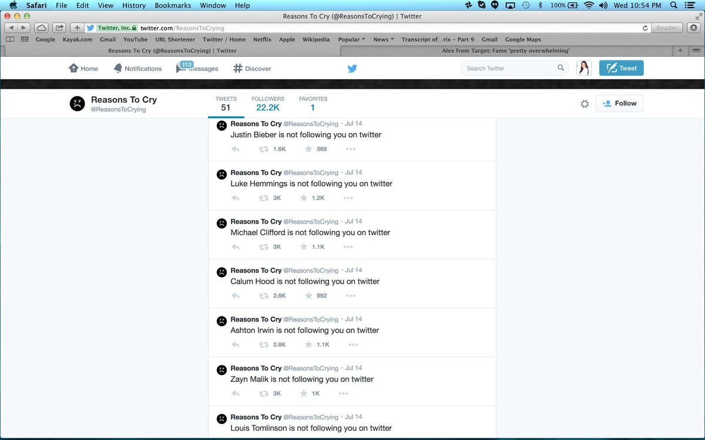This screenshot has width=705, height=440.
Task: Select the Favorites 1 tab
Action: tap(313, 104)
